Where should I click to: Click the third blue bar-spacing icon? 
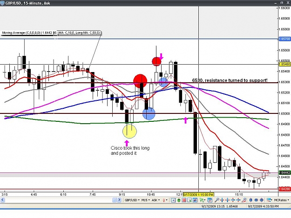262,200
